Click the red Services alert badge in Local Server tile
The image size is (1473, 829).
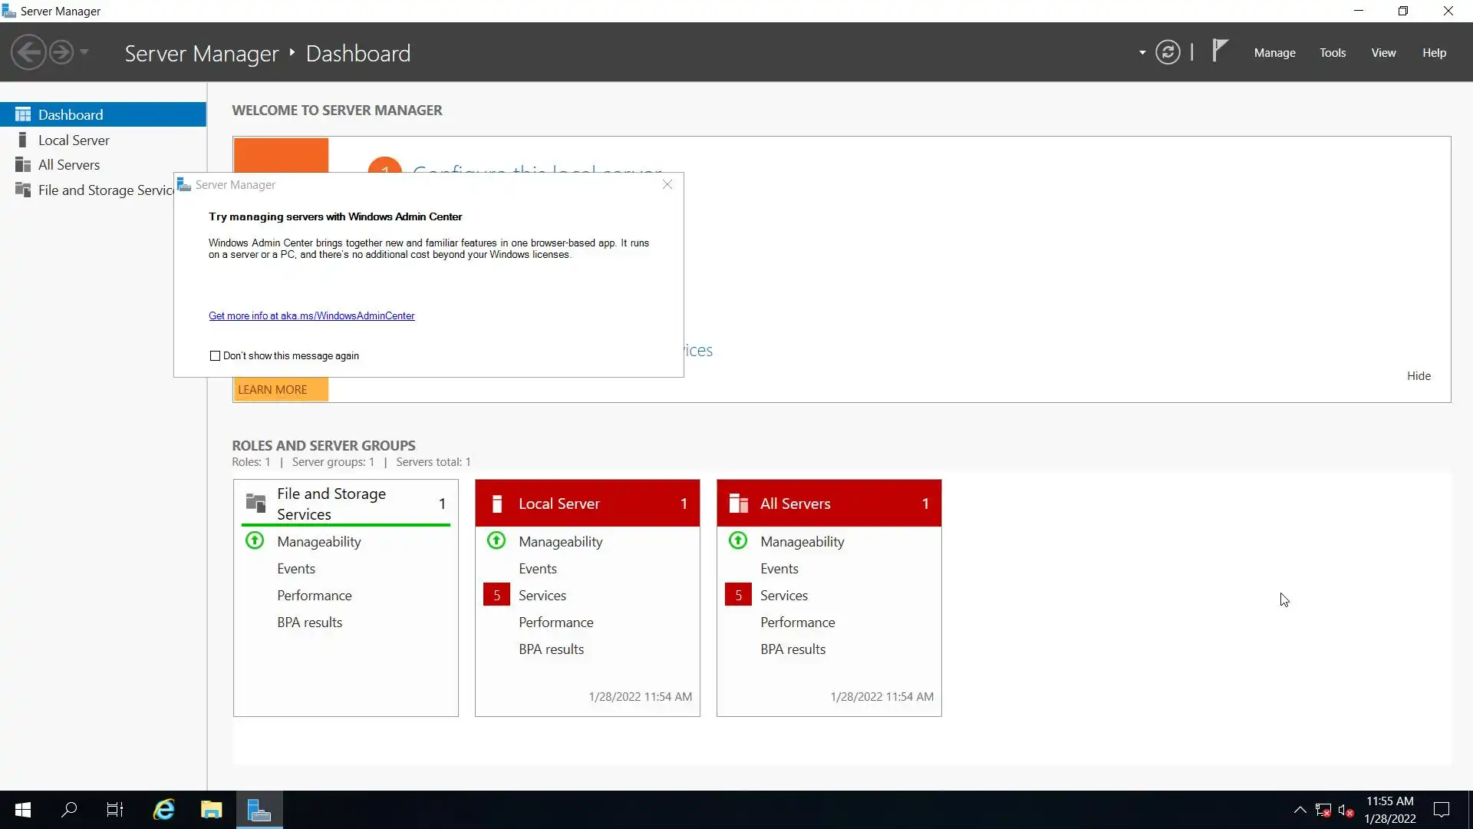(x=496, y=595)
